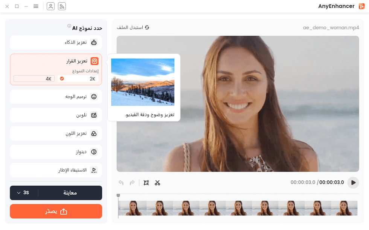Screen dimensions: 369x230
Task: Open the user account icon
Action: tap(50, 6)
